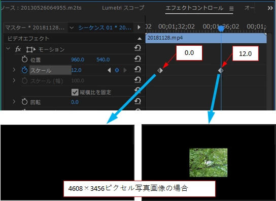Collapse the モーション effect group
276x201 pixels.
pos(8,48)
